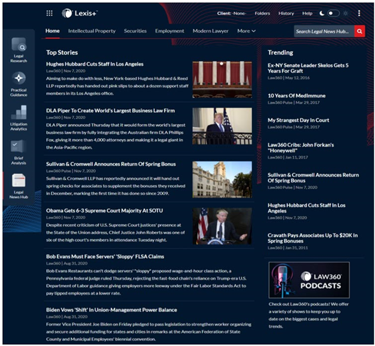This screenshot has width=375, height=346.
Task: Open Litigation Analytics from the sidebar
Action: click(x=18, y=118)
